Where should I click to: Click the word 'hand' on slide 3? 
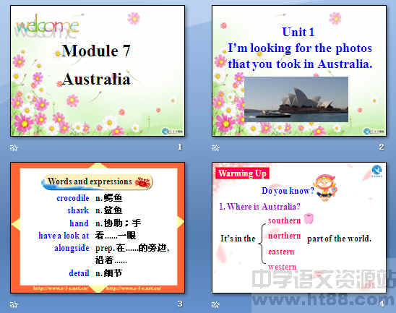[79, 223]
